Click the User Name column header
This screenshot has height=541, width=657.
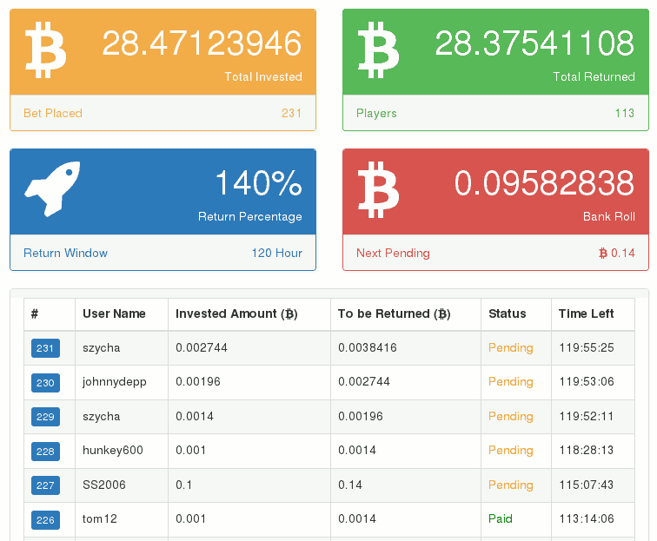(114, 313)
